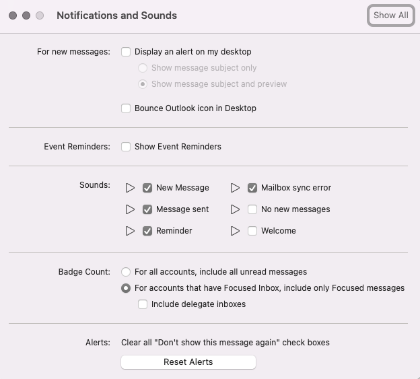Uncheck the New Message sound checkbox

pos(147,188)
